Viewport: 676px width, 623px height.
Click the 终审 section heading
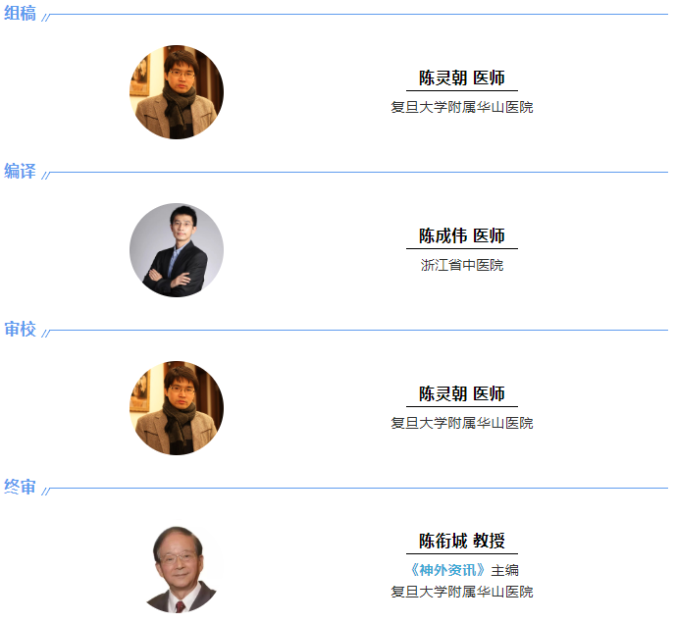20,487
